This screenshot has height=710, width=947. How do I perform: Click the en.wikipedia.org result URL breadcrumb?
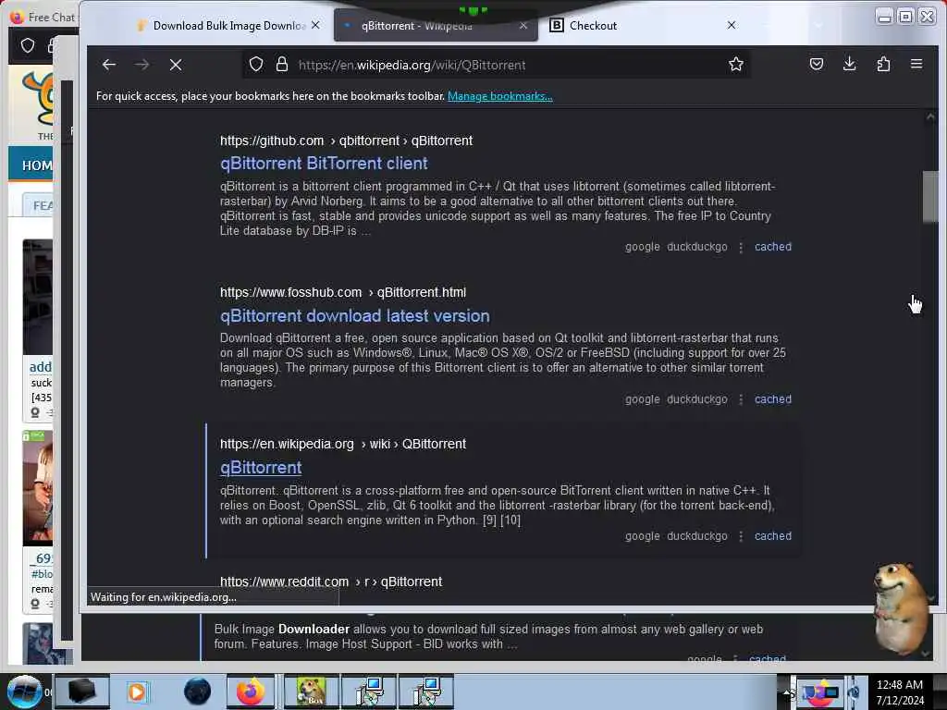(342, 444)
